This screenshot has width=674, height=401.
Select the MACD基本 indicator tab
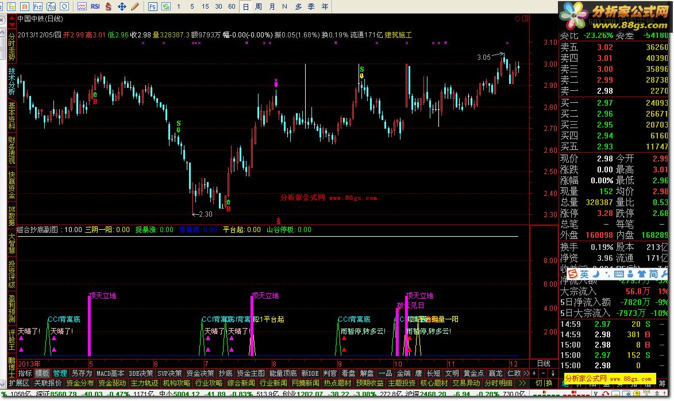click(x=110, y=373)
